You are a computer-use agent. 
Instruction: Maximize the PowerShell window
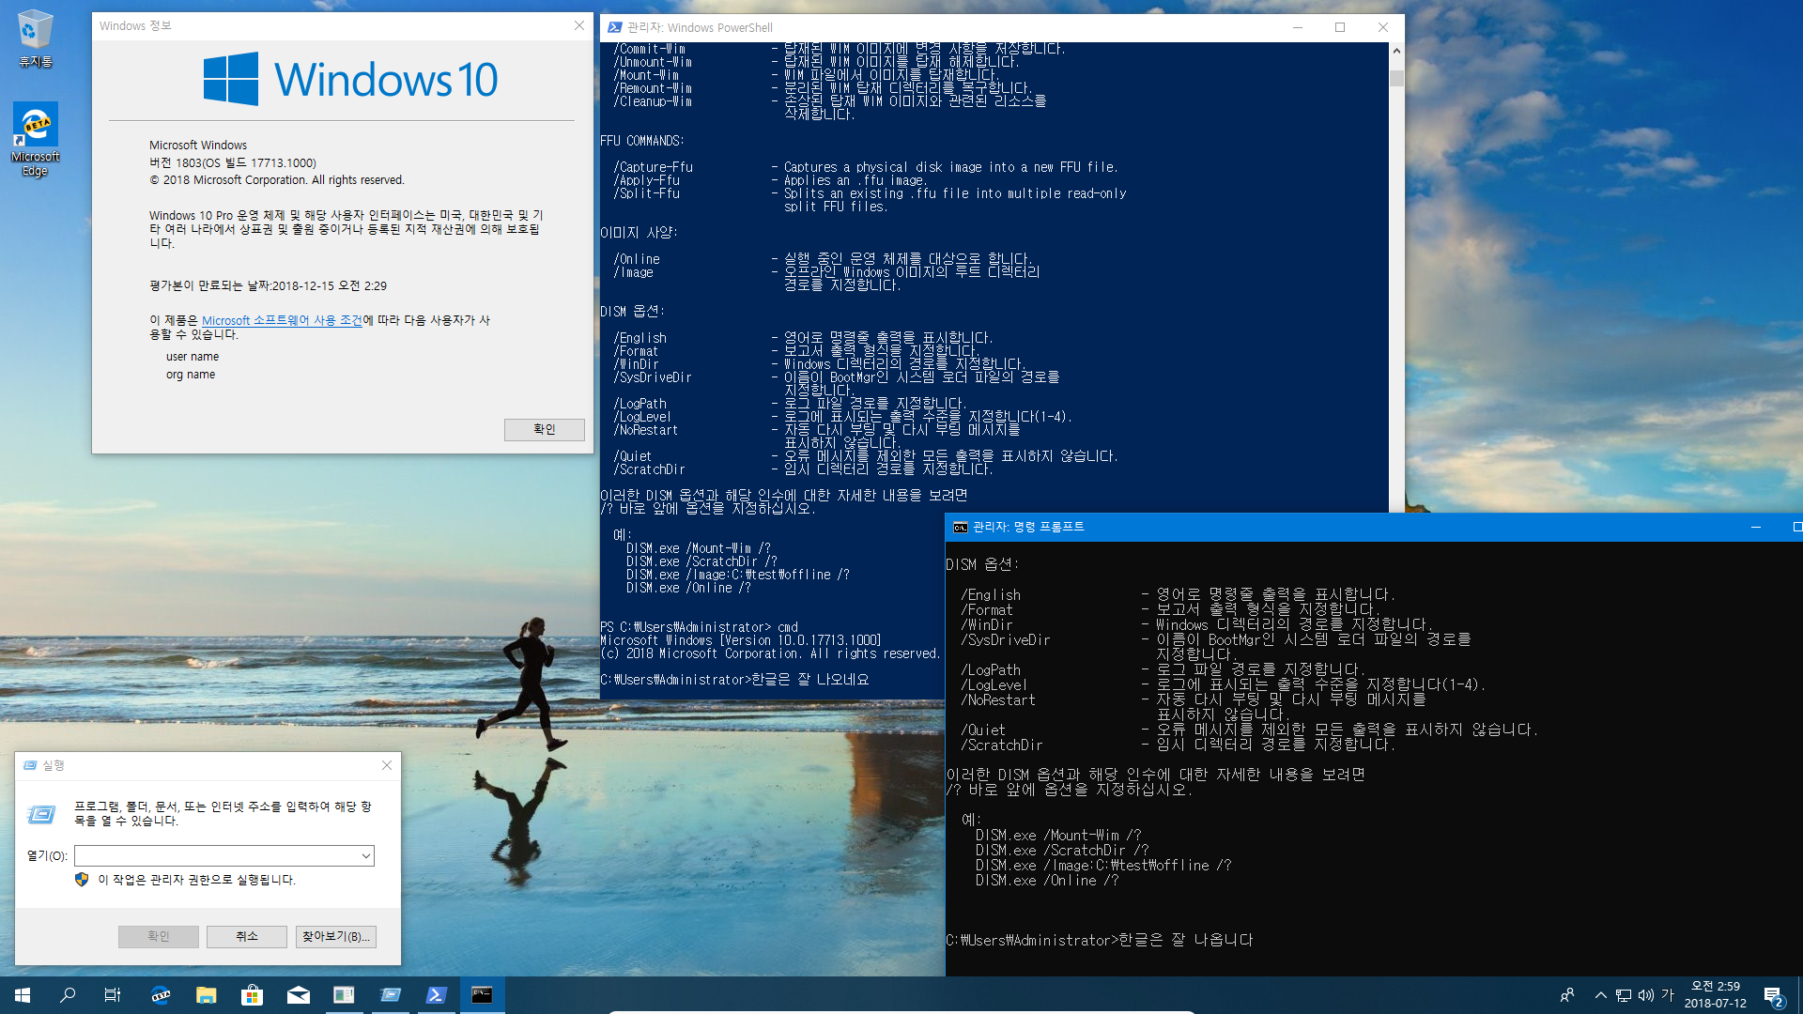point(1340,27)
